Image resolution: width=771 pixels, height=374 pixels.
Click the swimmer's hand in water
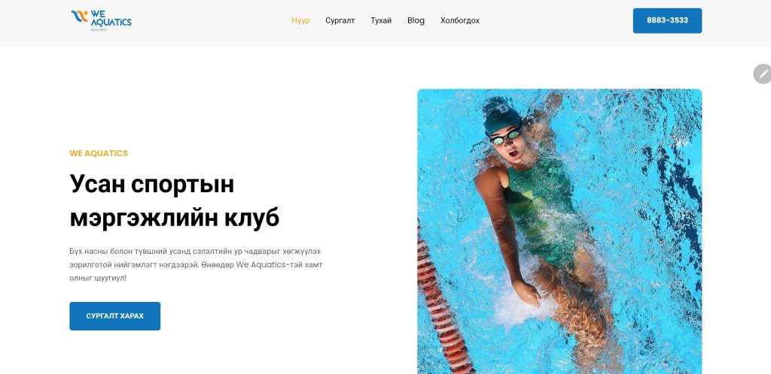coord(526,293)
